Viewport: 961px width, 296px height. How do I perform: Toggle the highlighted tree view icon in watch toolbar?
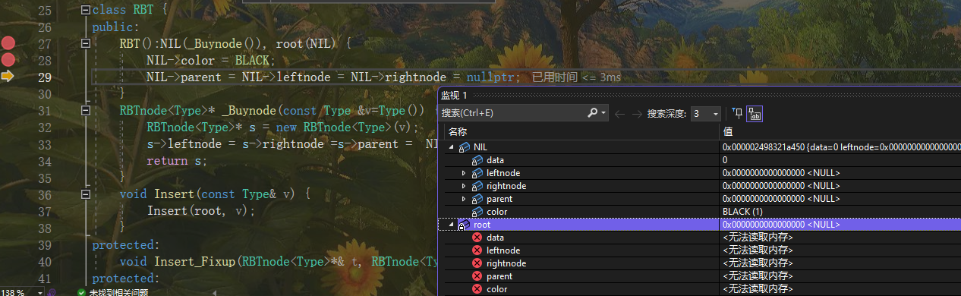click(x=755, y=114)
